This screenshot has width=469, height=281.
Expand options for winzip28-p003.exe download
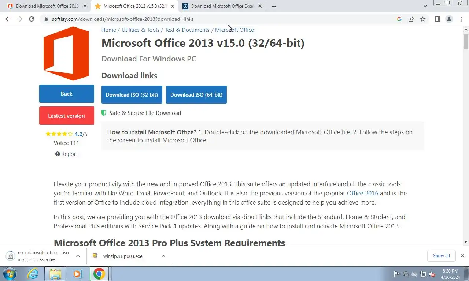tap(163, 256)
